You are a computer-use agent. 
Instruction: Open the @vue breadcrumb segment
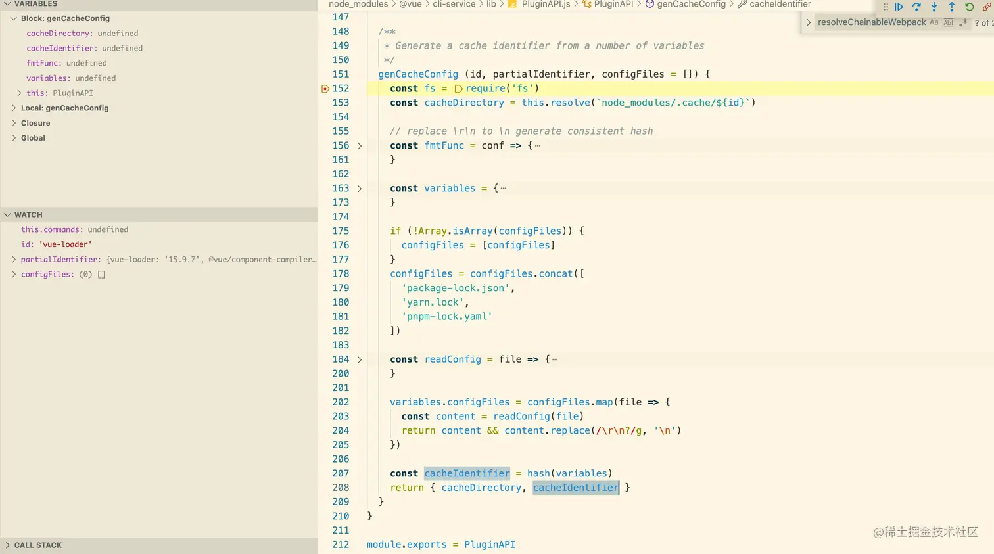tap(411, 4)
